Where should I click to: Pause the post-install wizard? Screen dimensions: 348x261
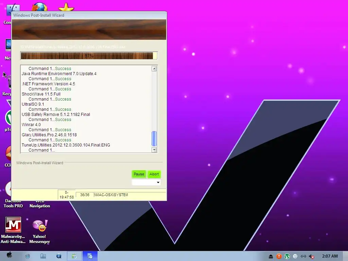[139, 174]
